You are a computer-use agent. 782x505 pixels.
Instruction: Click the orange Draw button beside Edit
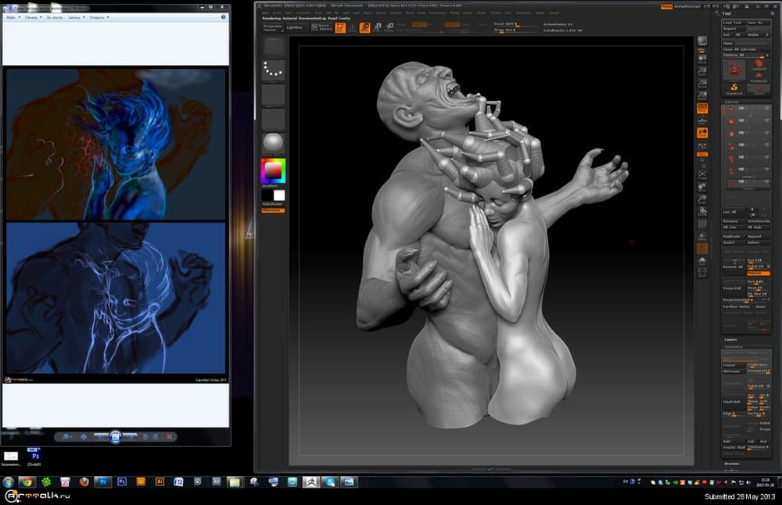tap(364, 27)
